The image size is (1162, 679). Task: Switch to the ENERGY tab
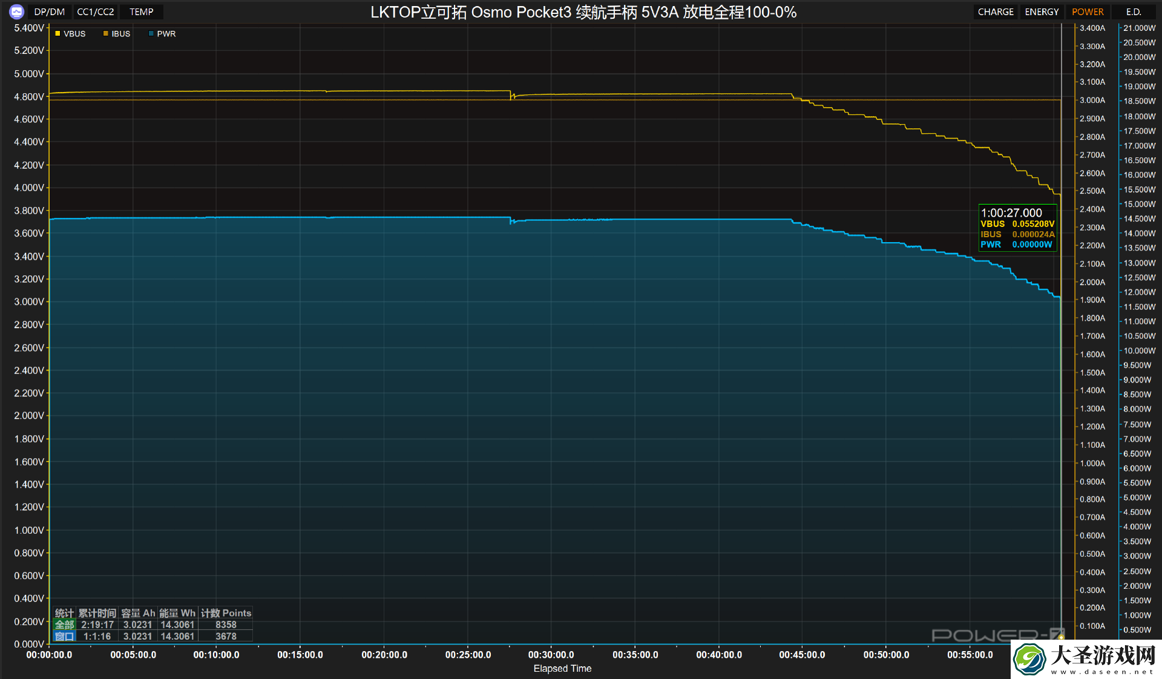point(1042,11)
